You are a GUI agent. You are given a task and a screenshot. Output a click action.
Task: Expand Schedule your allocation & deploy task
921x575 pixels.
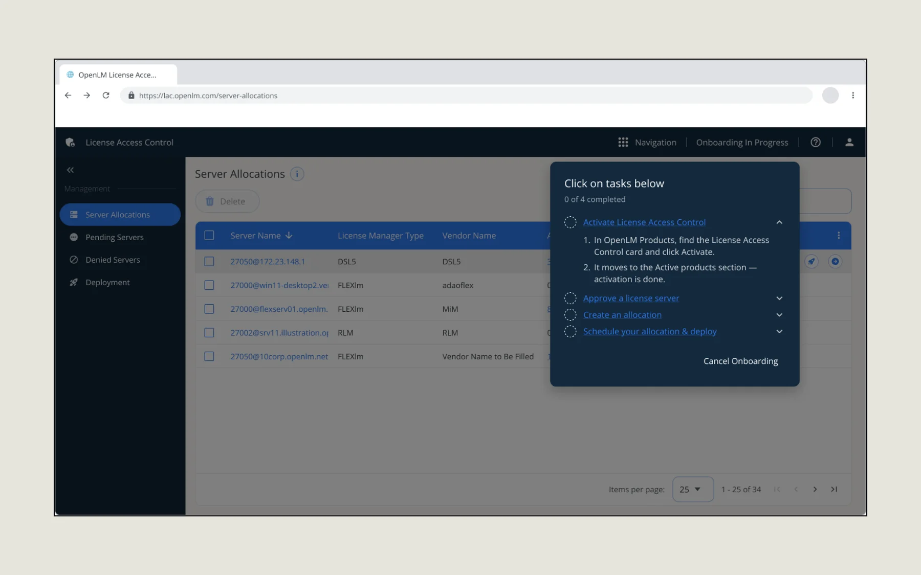(779, 332)
